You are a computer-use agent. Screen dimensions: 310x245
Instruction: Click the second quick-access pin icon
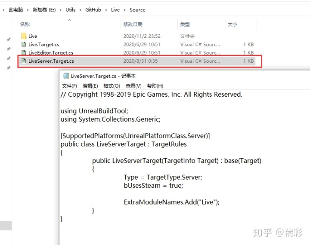point(9,49)
